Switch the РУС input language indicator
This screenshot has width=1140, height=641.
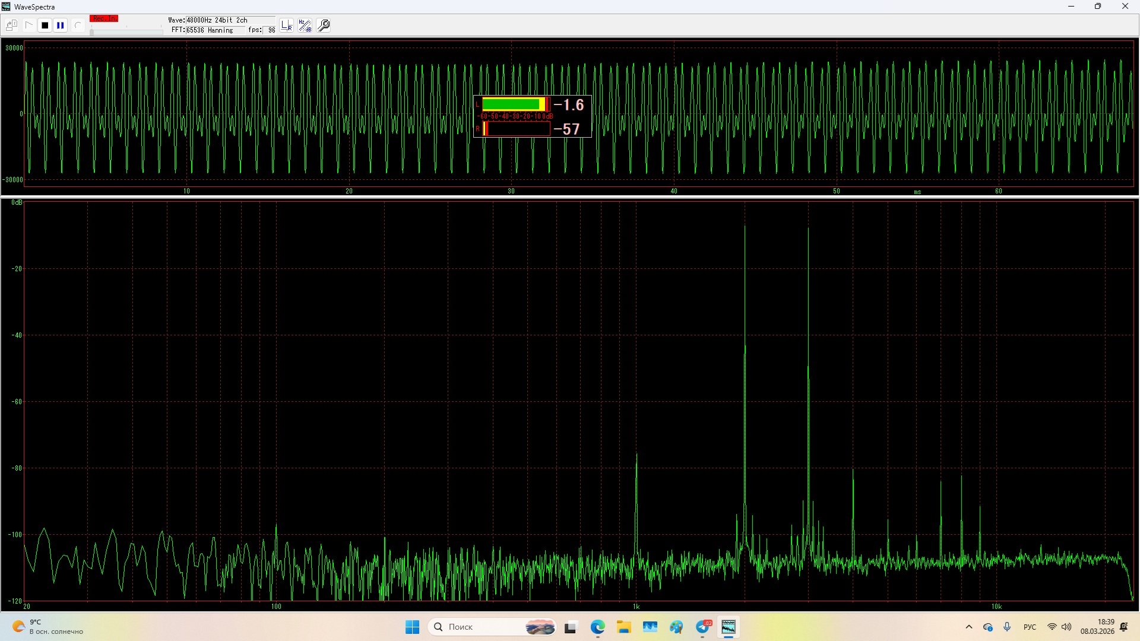(x=1030, y=627)
